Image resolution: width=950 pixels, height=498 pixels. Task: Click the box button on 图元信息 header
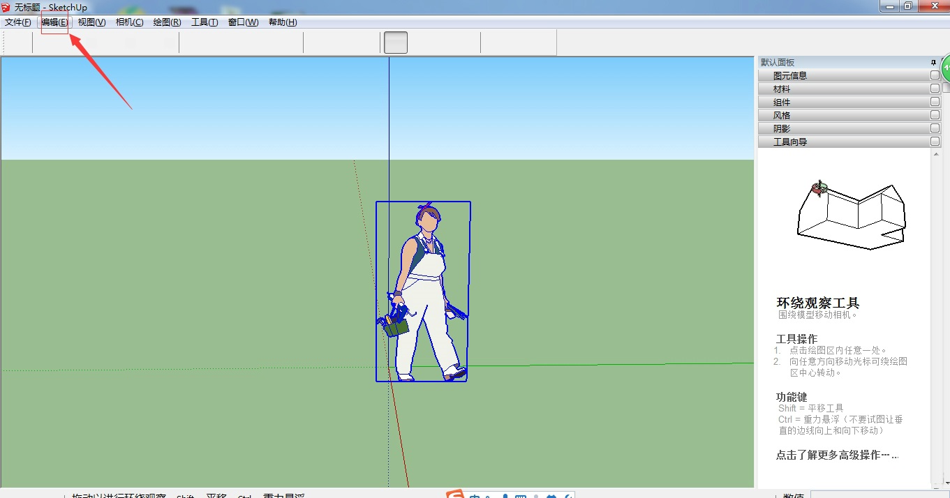935,75
